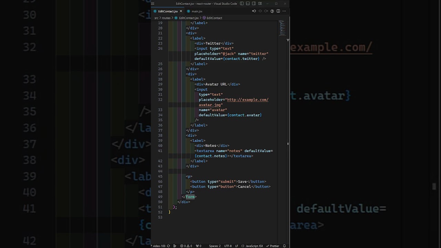Toggle the primary side bar layout icon
This screenshot has width=441, height=248.
[242, 4]
